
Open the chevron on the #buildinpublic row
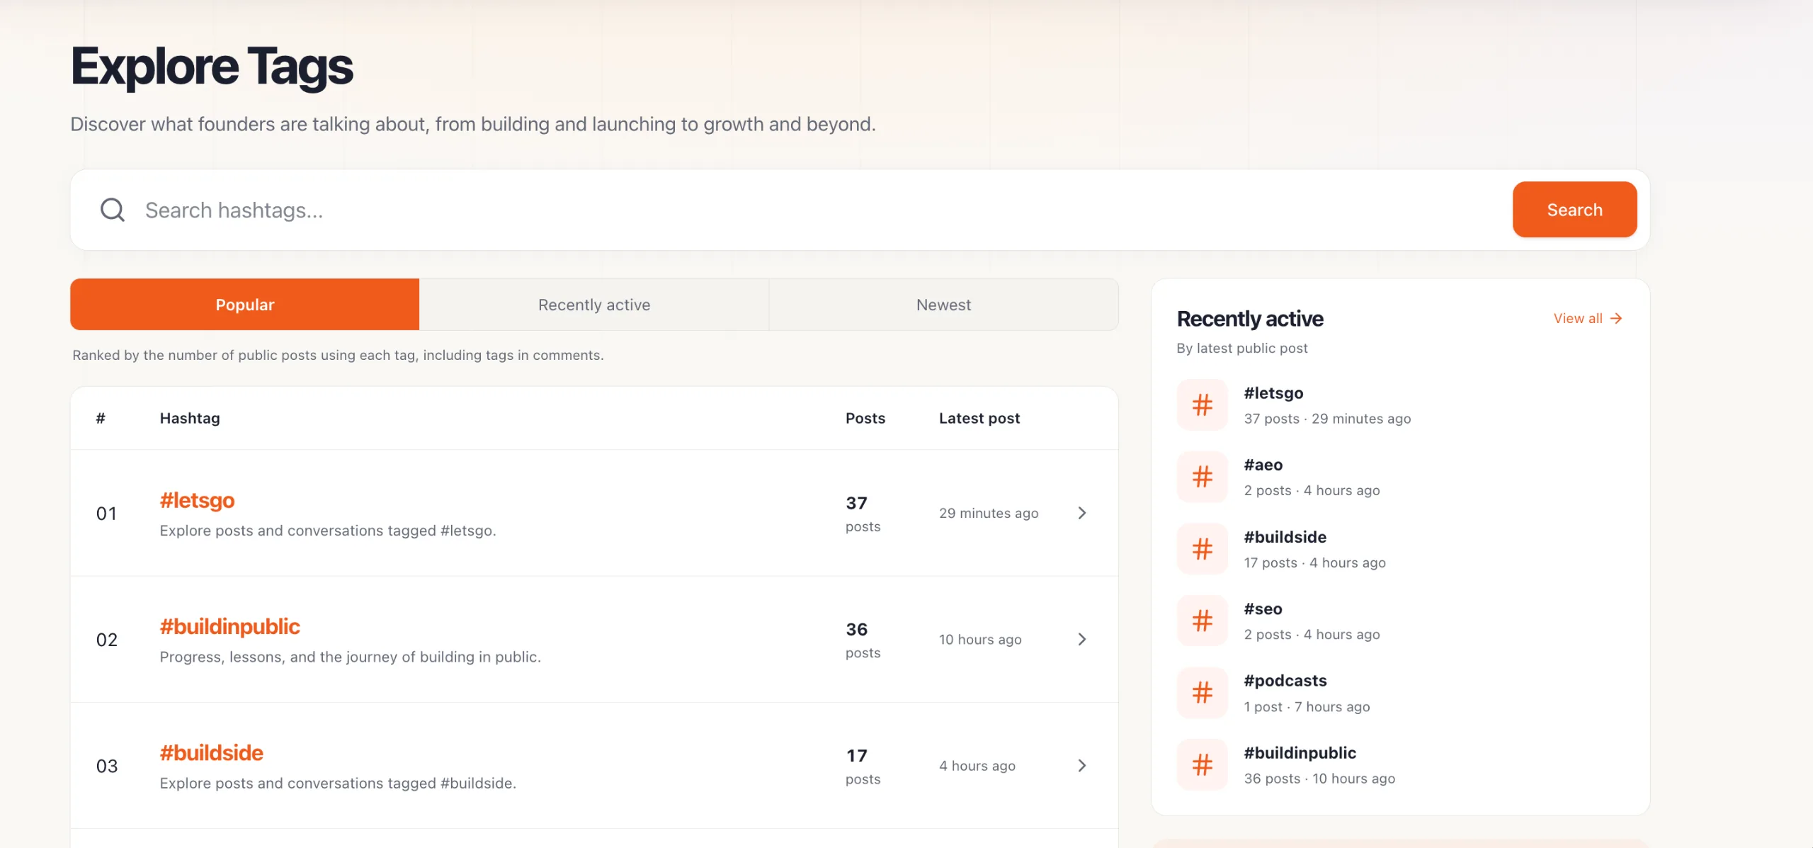1081,639
